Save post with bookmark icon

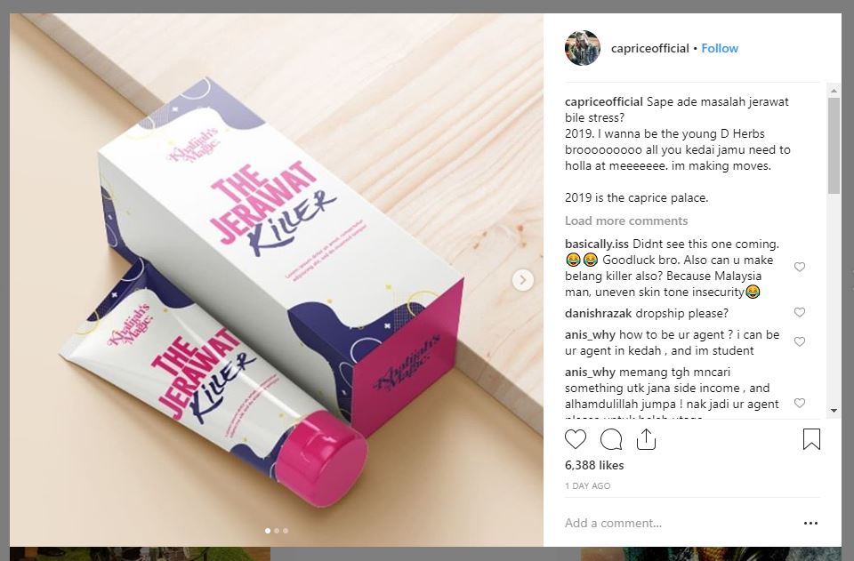click(x=811, y=439)
